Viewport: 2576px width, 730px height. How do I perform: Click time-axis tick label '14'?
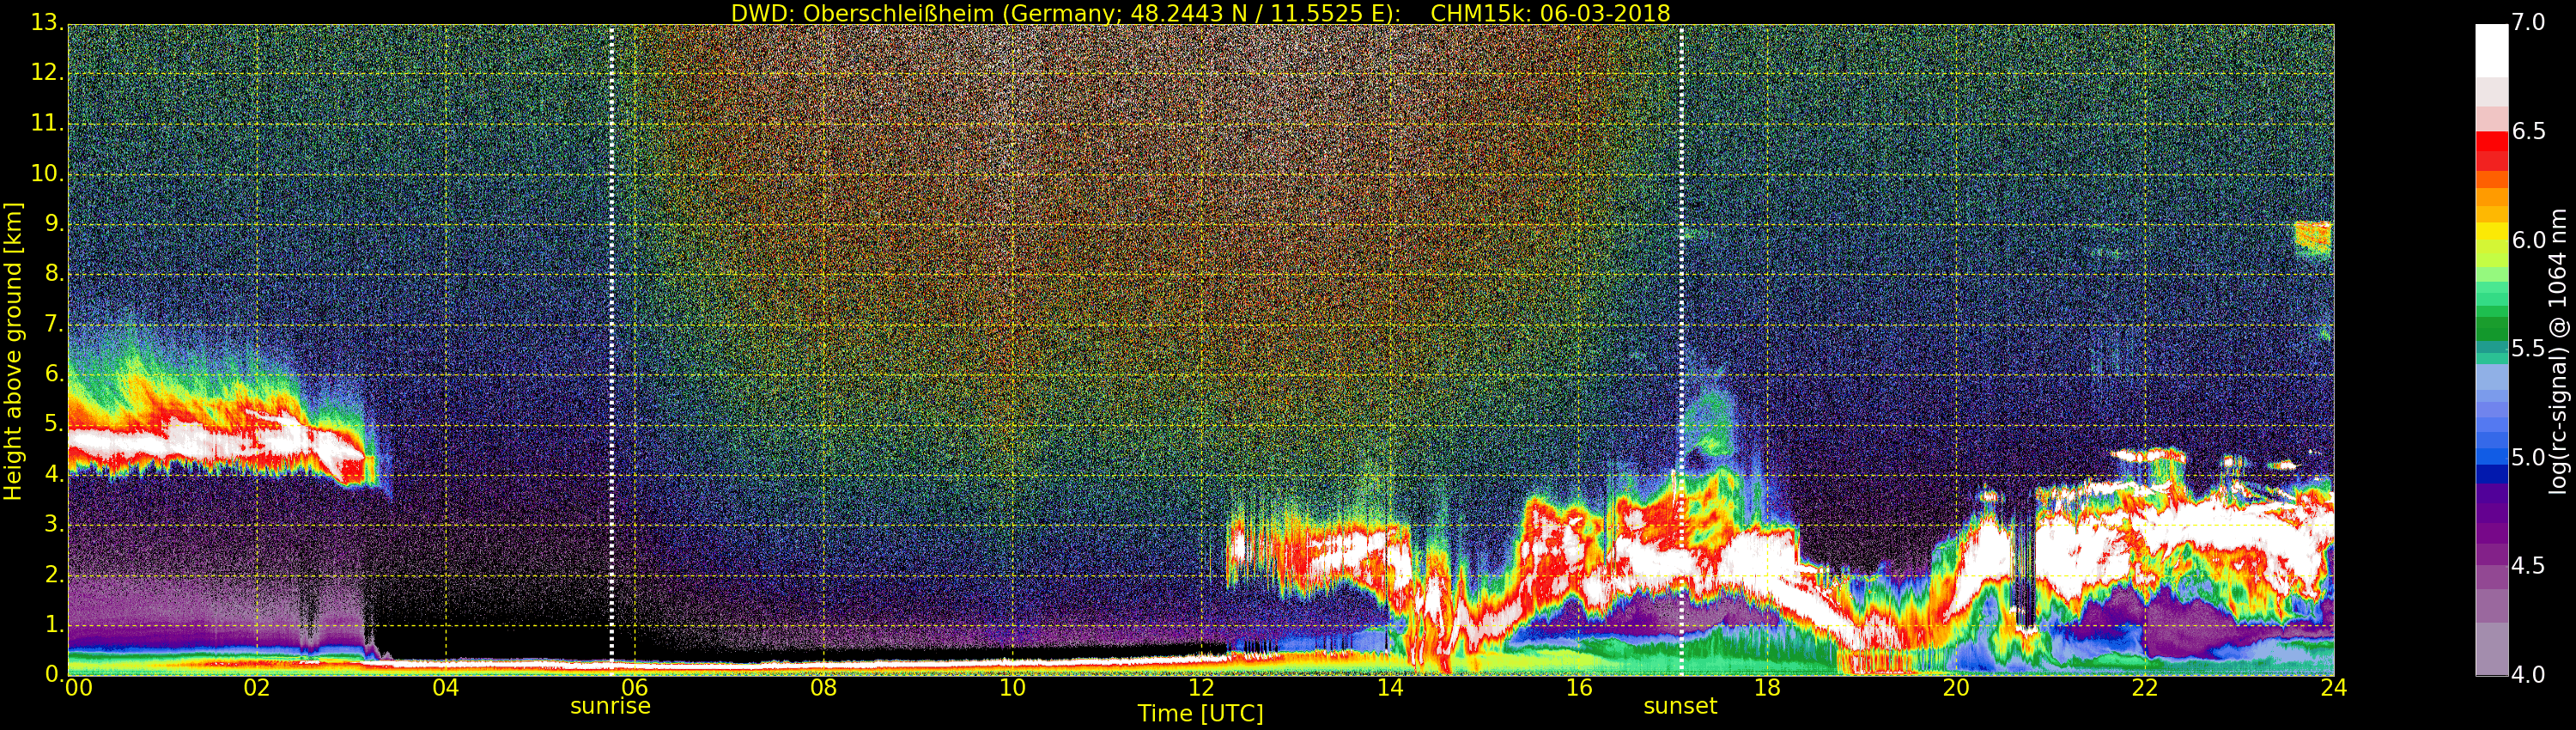(x=1390, y=688)
